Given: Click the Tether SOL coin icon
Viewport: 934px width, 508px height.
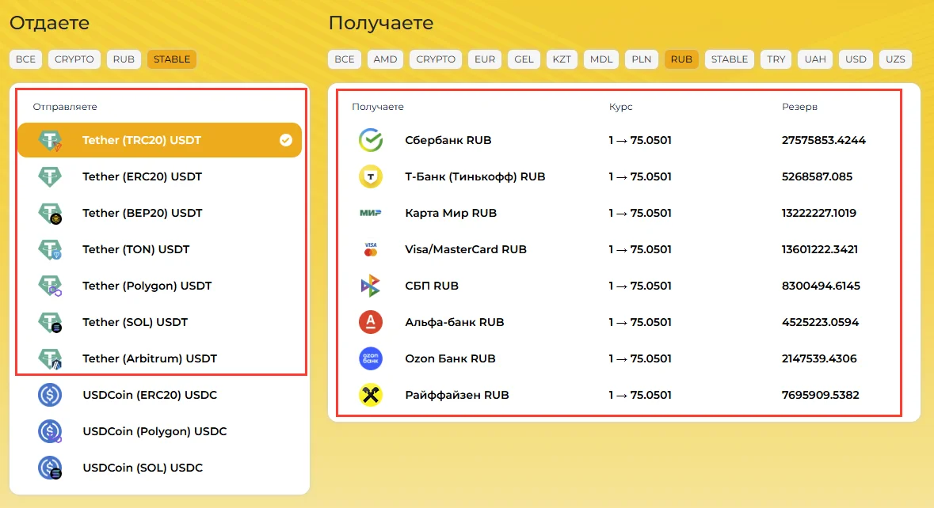Looking at the screenshot, I should click(x=50, y=322).
